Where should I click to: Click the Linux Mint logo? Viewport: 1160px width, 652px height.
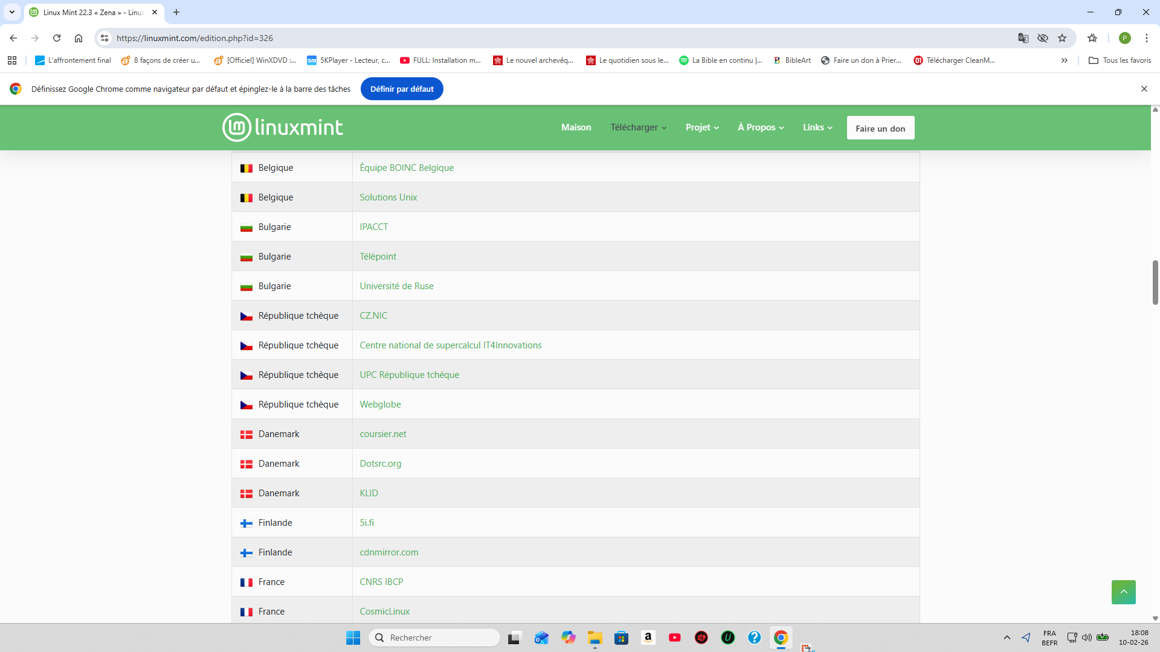click(282, 127)
